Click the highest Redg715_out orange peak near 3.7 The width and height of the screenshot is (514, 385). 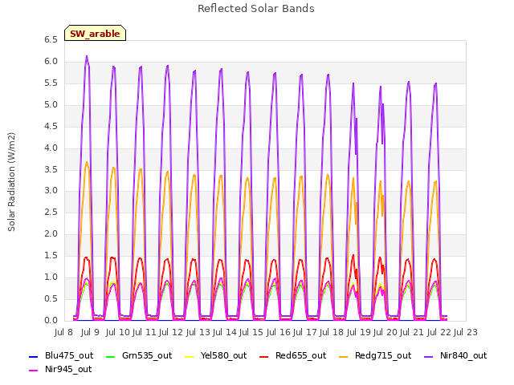tap(87, 162)
